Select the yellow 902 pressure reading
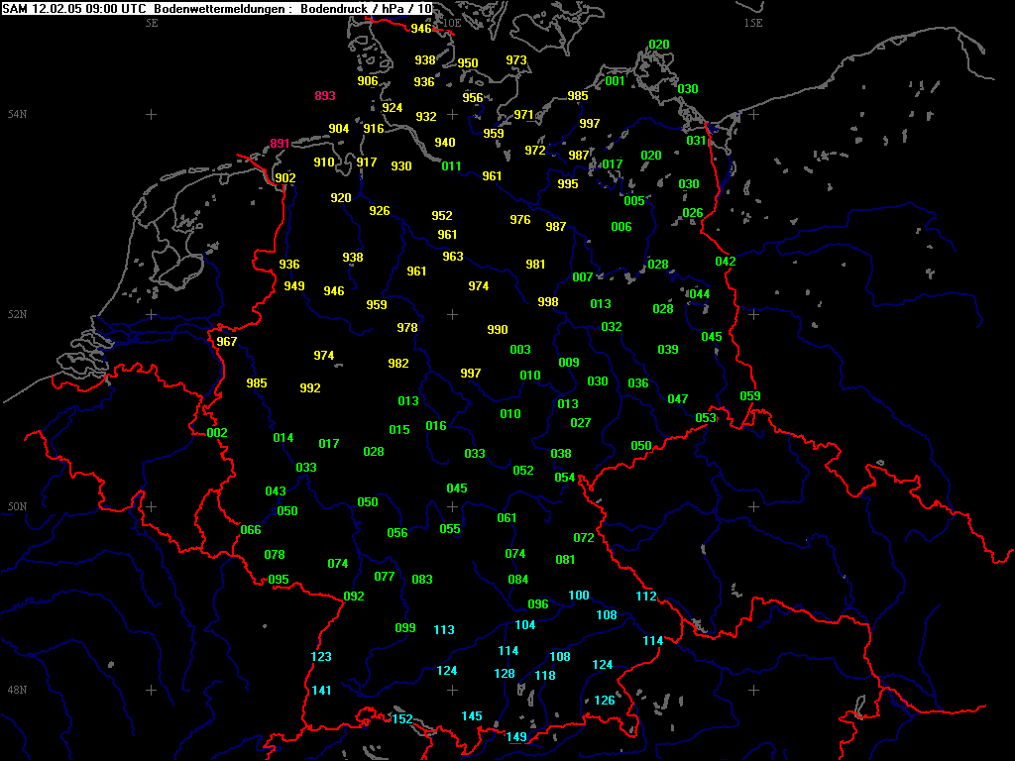Screen dimensions: 1015x761 (285, 178)
